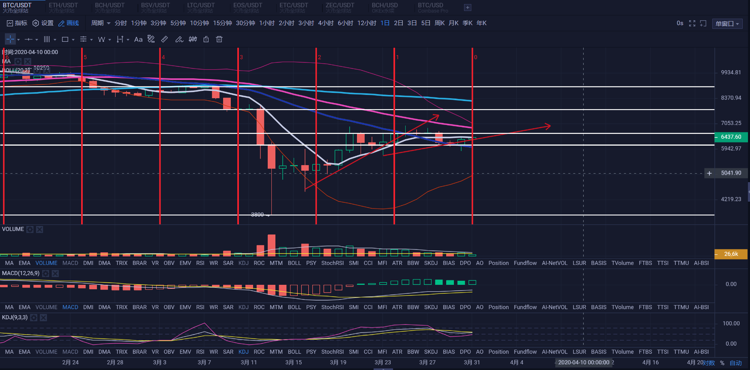
Task: Click the 6437.60 current price label
Action: (x=731, y=137)
